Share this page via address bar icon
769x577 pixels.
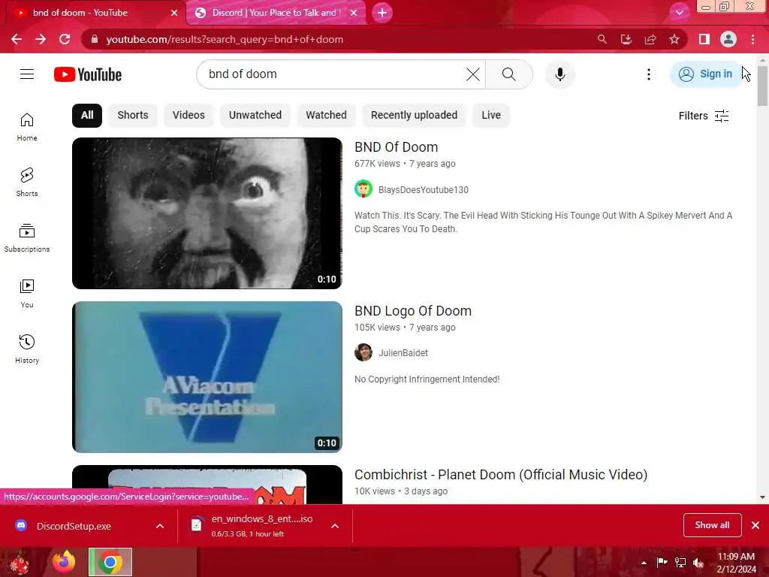(650, 39)
